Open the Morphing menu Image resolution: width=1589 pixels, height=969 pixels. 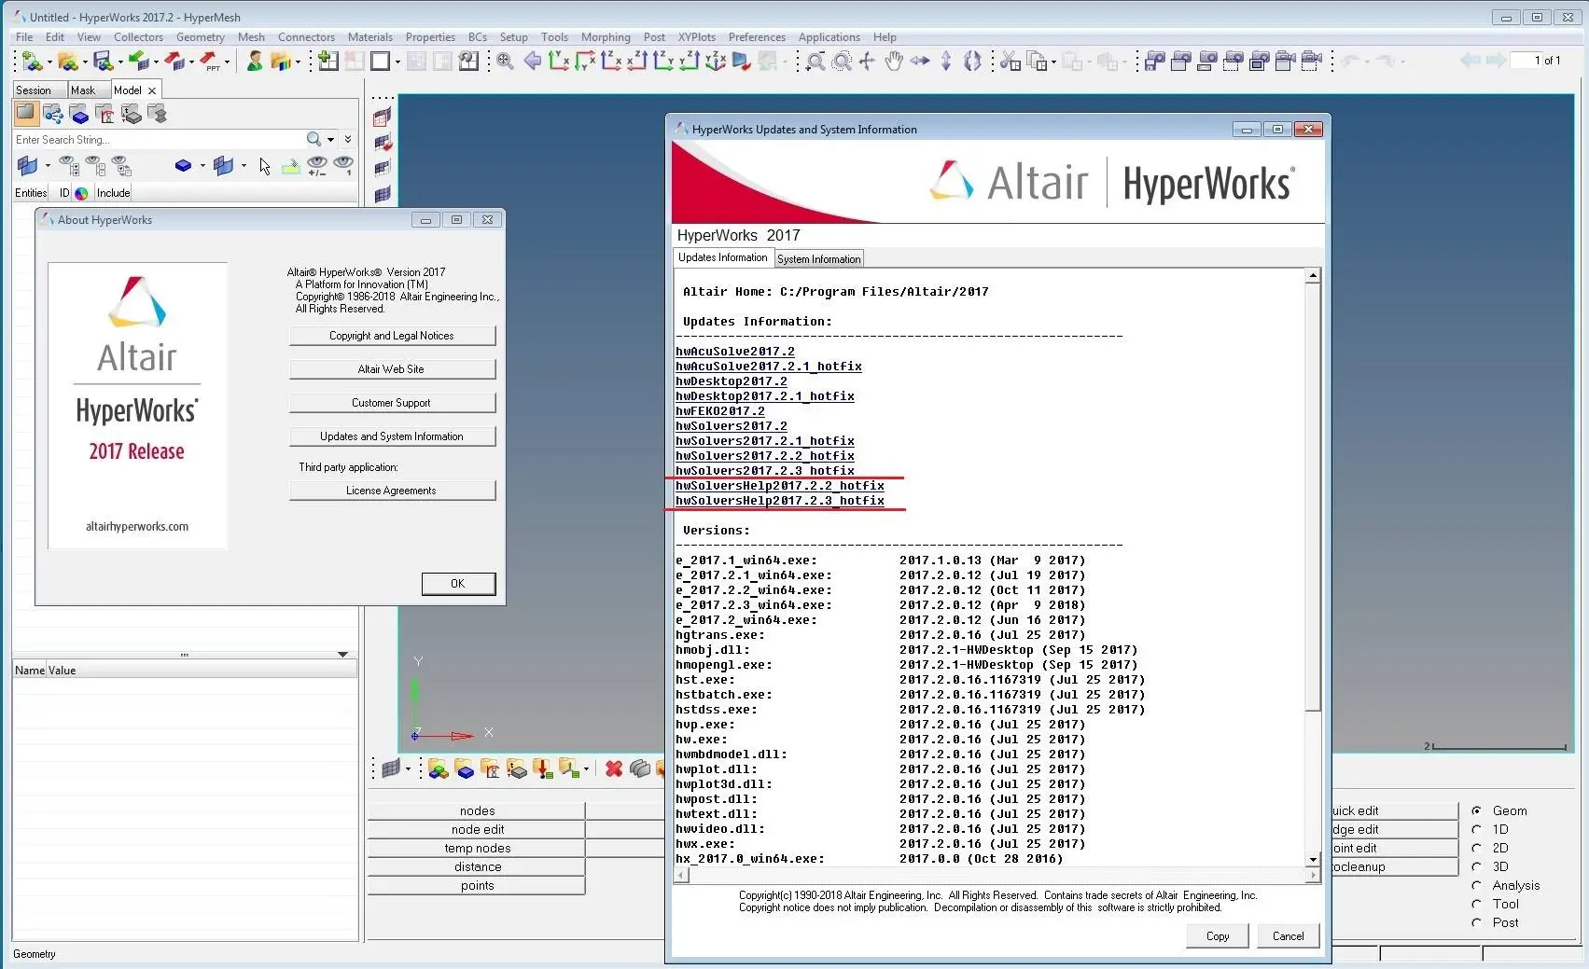coord(606,37)
